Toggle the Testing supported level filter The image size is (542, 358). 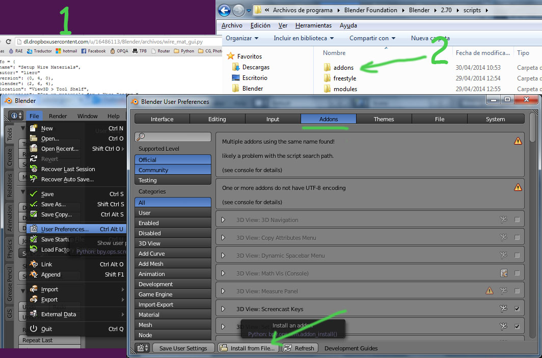(x=173, y=180)
